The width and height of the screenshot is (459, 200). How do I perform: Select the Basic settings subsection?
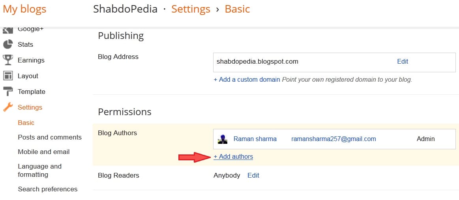26,123
